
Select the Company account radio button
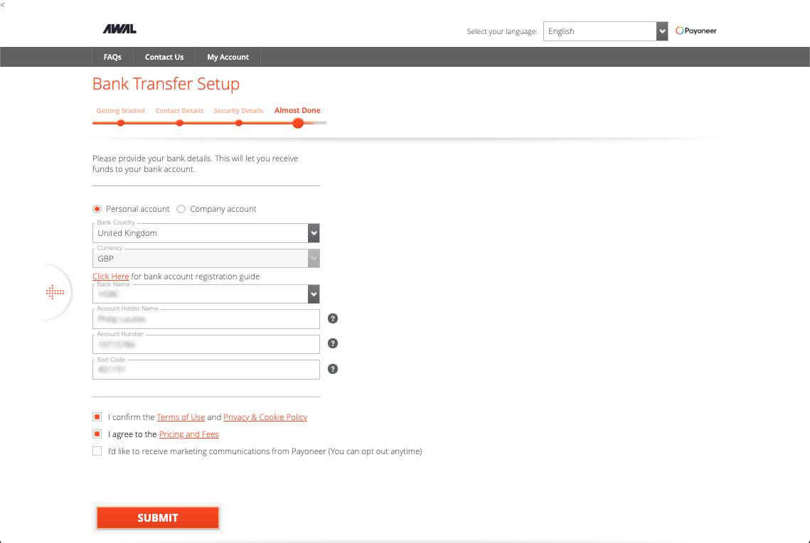coord(181,209)
